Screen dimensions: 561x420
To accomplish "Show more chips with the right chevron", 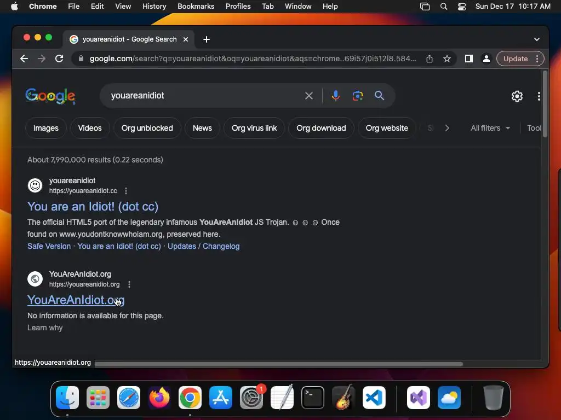I will [447, 128].
